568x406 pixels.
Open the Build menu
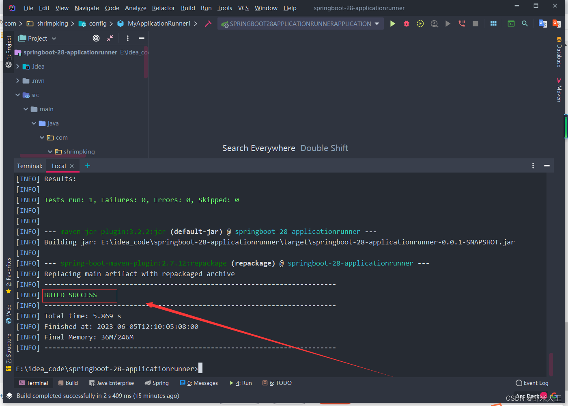(x=188, y=8)
